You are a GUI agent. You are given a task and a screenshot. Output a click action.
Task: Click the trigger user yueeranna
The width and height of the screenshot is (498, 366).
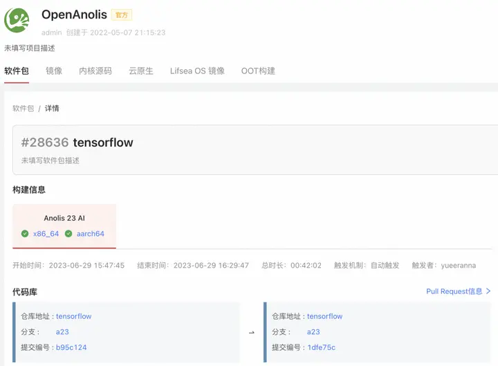459,265
